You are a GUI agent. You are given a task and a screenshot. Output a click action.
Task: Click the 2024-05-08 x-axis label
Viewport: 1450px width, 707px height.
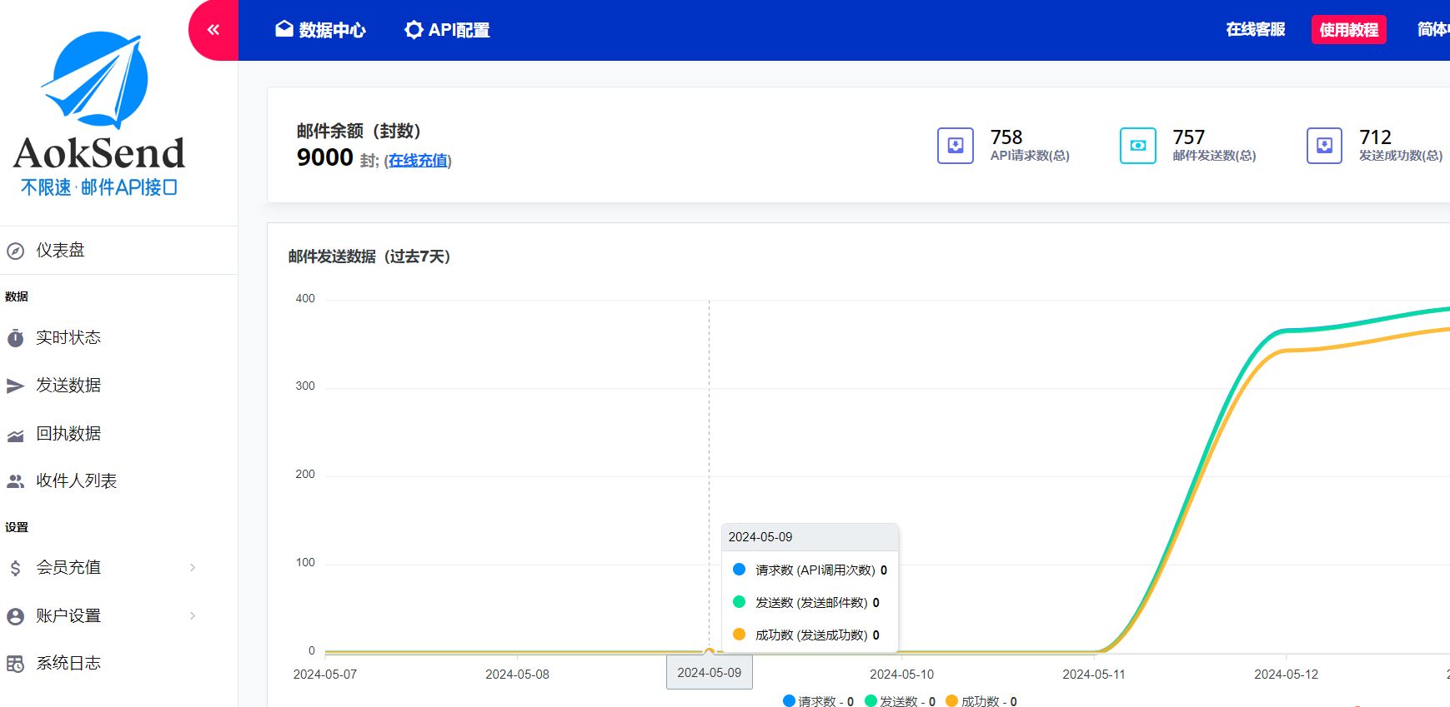tap(517, 675)
